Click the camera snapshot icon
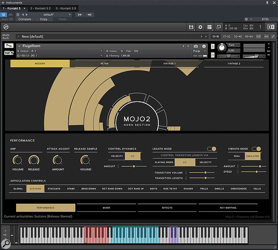 click(195, 46)
